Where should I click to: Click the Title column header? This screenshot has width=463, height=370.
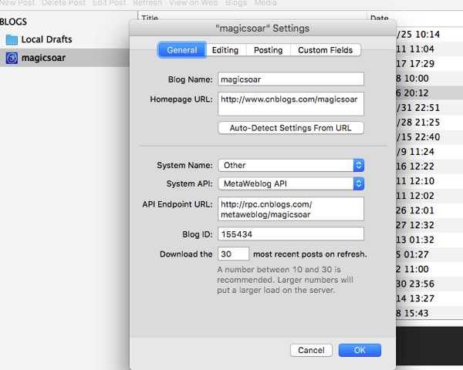tap(150, 18)
